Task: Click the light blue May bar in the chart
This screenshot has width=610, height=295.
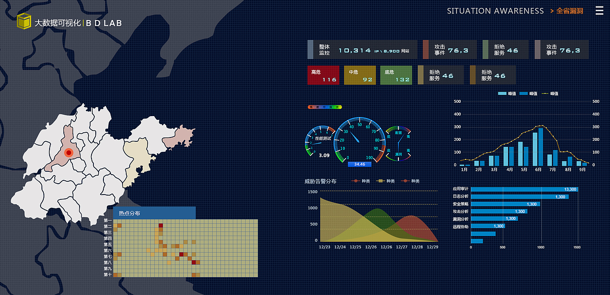Action: click(520, 154)
